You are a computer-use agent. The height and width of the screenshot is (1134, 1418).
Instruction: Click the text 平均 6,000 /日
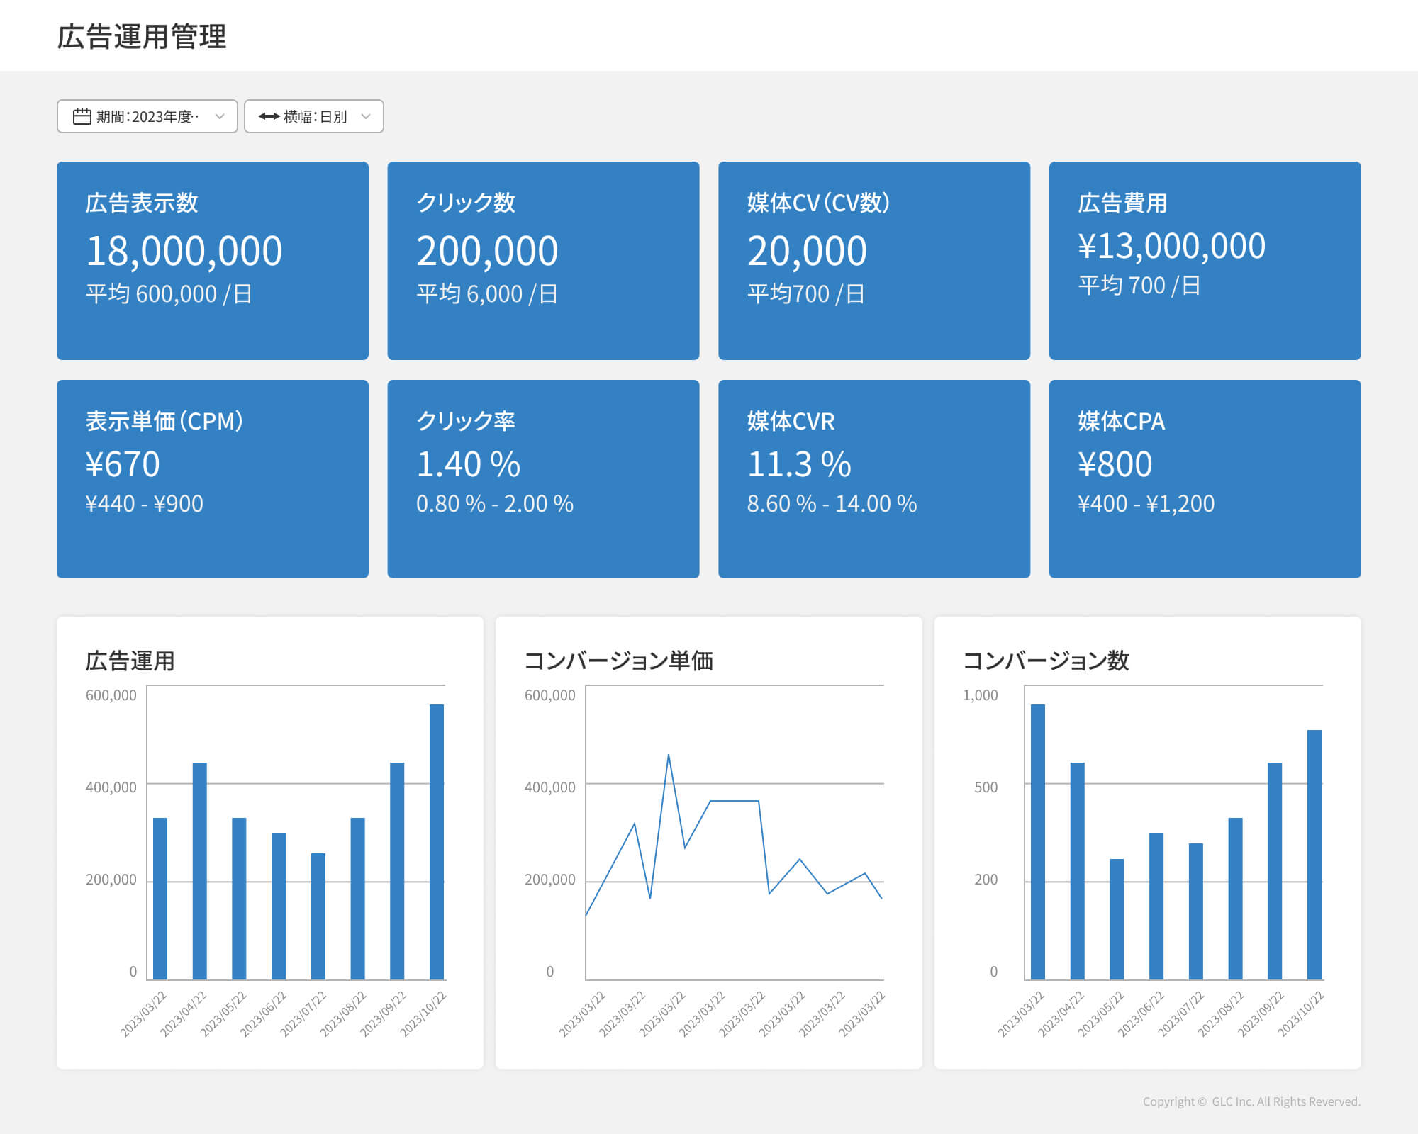(x=487, y=293)
